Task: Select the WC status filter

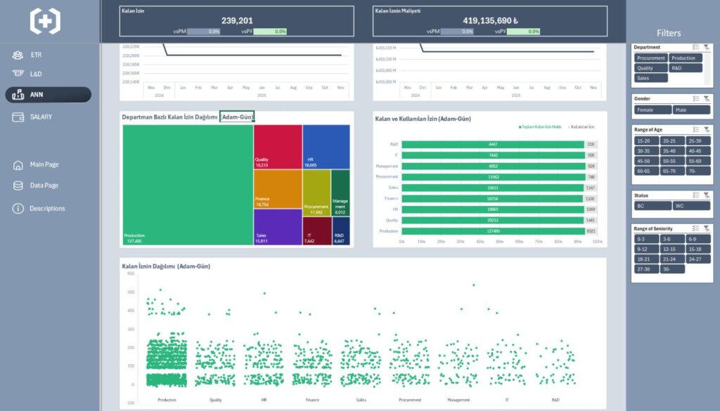Action: (690, 207)
